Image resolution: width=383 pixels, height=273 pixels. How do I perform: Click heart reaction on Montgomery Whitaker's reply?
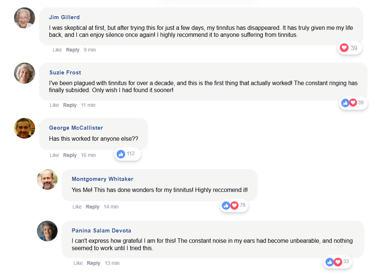[x=234, y=205]
